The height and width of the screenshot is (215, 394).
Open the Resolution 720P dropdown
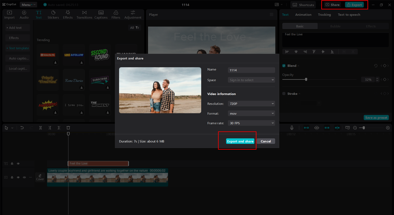tap(251, 104)
